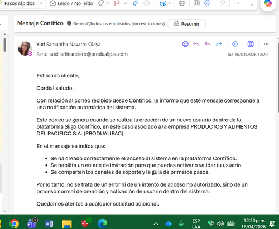Open Yuri Samantha Navarro's profile photo
This screenshot has height=229, width=279.
coord(25,48)
